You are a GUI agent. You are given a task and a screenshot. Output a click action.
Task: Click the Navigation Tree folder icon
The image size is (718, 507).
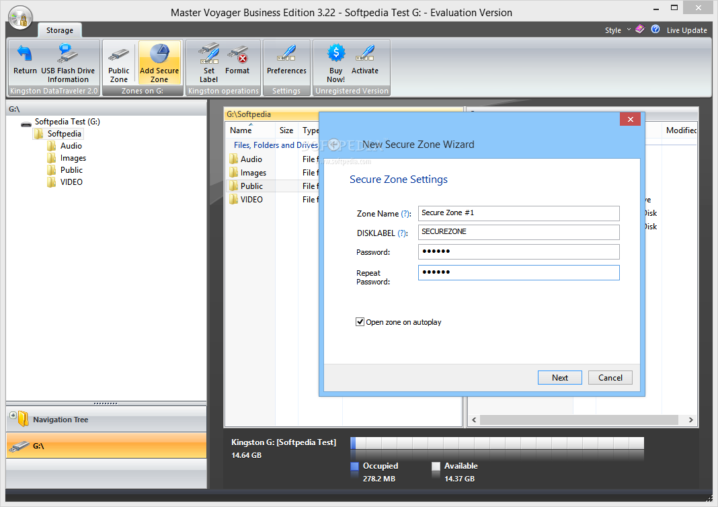(x=23, y=419)
